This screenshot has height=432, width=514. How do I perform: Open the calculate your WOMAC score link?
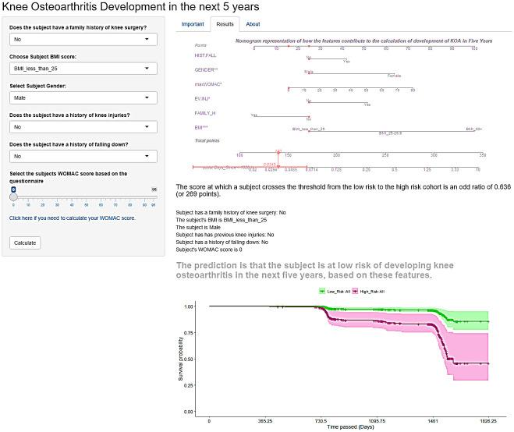coord(73,218)
